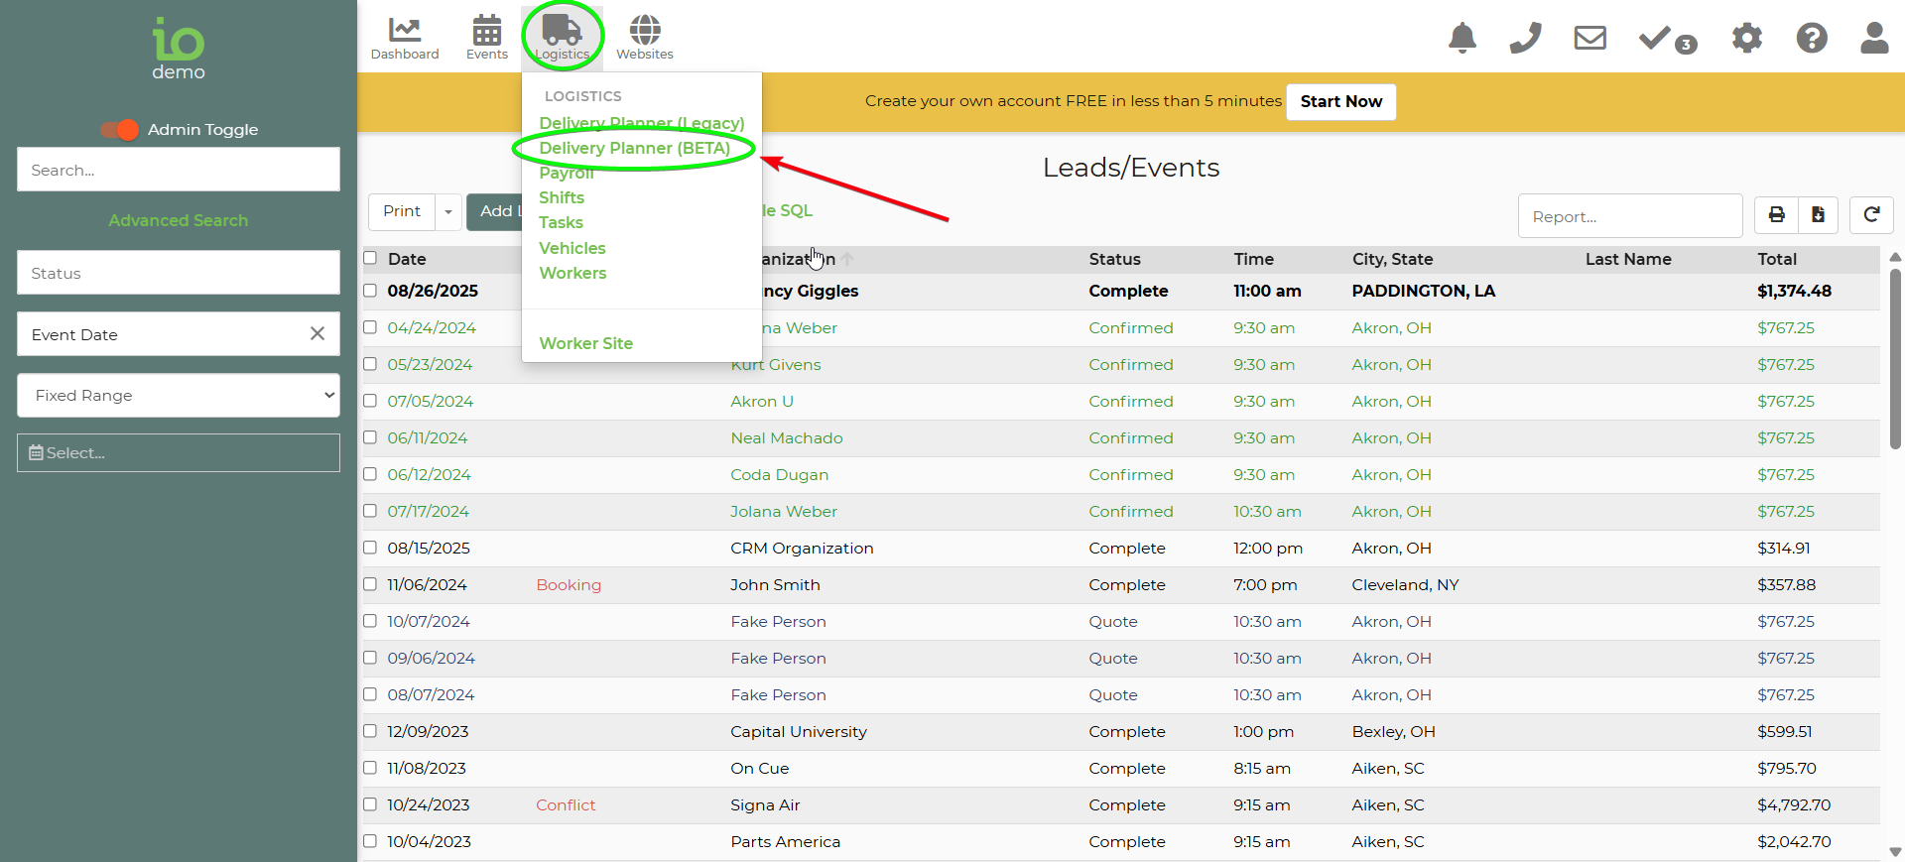
Task: Select Delivery Planner (BETA) menu item
Action: coord(634,148)
